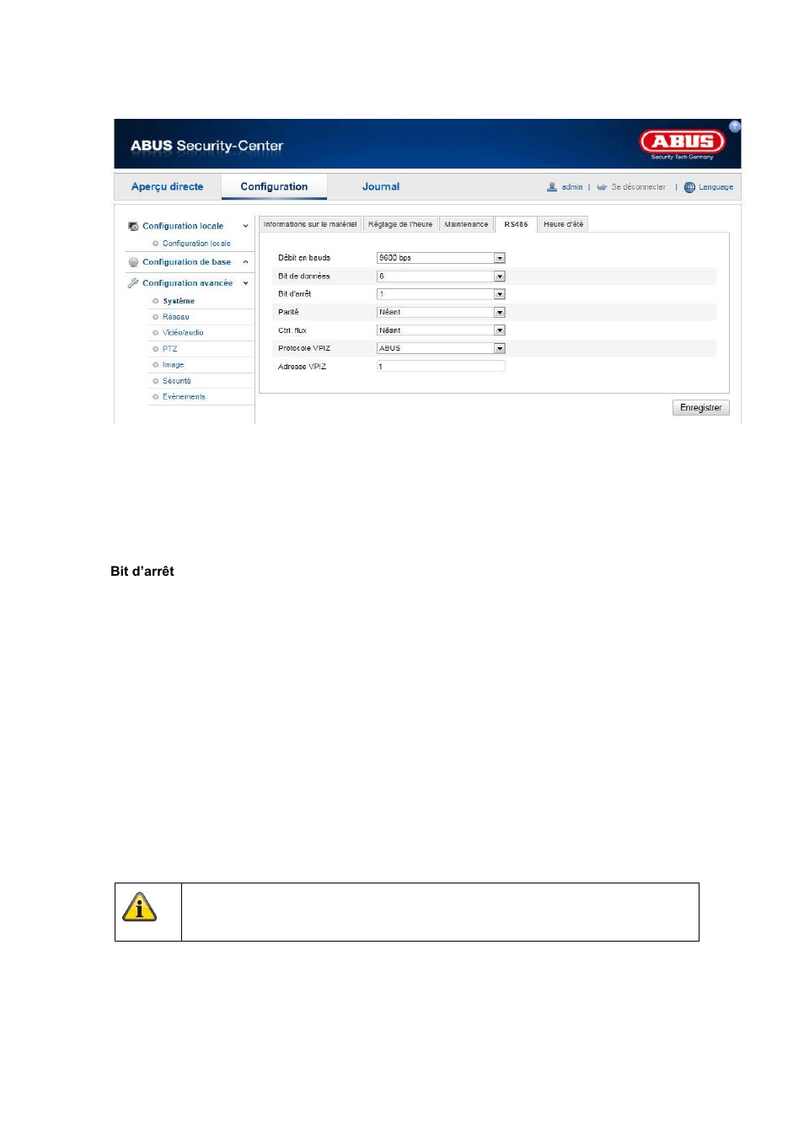Open the Protocole VPIZ dropdown
The height and width of the screenshot is (1138, 804).
tap(500, 348)
